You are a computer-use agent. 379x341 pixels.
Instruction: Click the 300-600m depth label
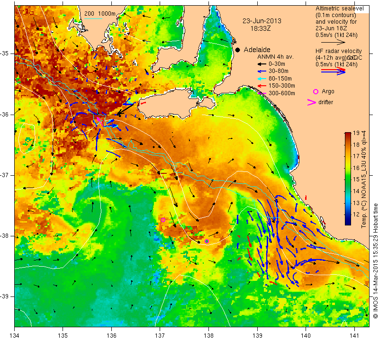[x=282, y=93]
